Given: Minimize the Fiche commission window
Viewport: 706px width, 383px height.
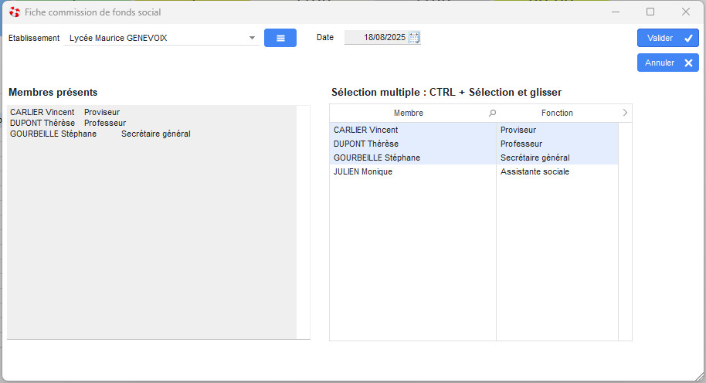Looking at the screenshot, I should 616,12.
